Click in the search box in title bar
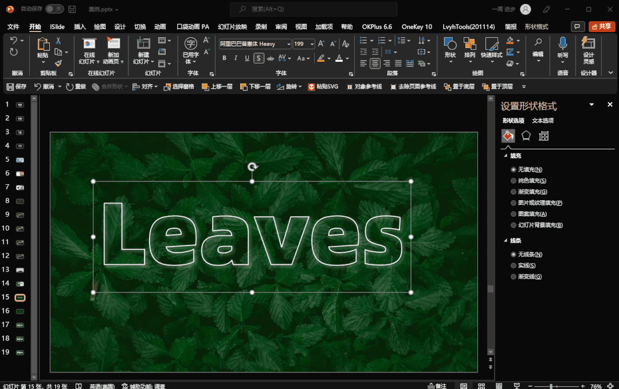Image resolution: width=619 pixels, height=389 pixels. 314,9
